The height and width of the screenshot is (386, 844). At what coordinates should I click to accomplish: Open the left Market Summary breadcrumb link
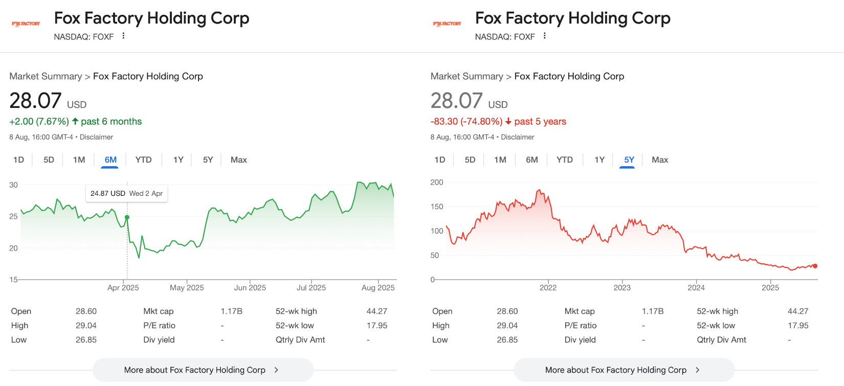(x=46, y=76)
